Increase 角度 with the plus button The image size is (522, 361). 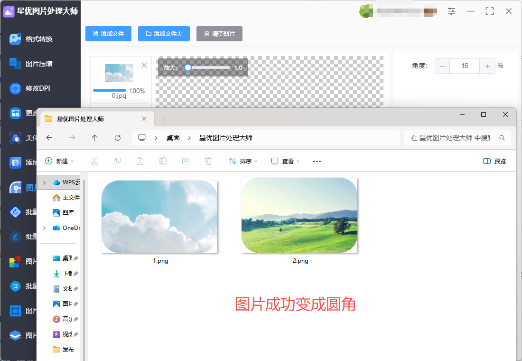(x=487, y=66)
